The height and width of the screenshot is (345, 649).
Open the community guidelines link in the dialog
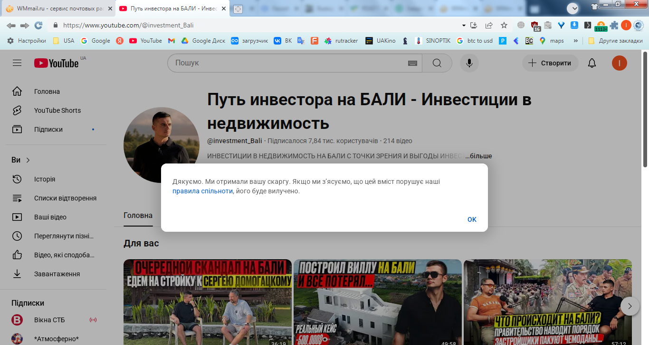coord(202,191)
